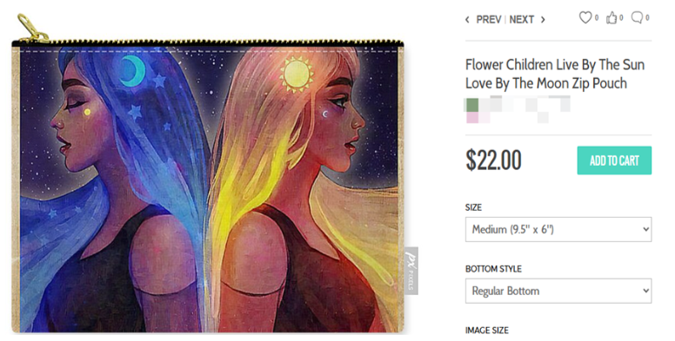This screenshot has height=341, width=675.
Task: Click the right chevron beside NEXT
Action: (x=543, y=20)
